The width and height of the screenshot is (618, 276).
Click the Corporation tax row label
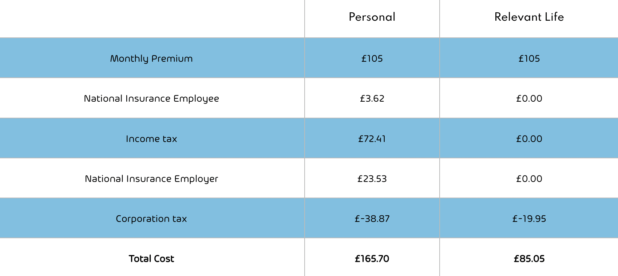(151, 219)
